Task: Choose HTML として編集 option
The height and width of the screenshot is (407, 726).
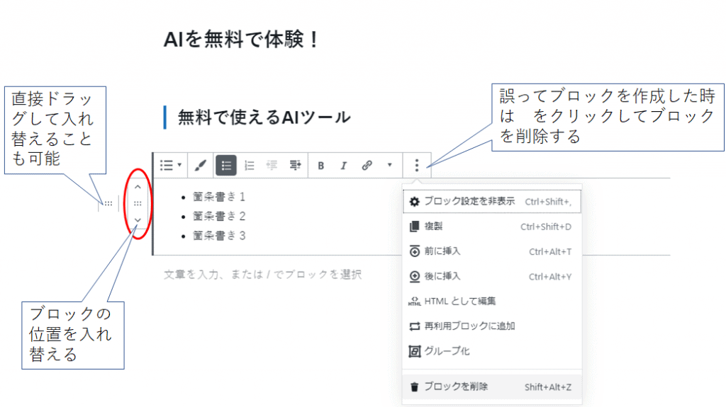Action: (459, 301)
